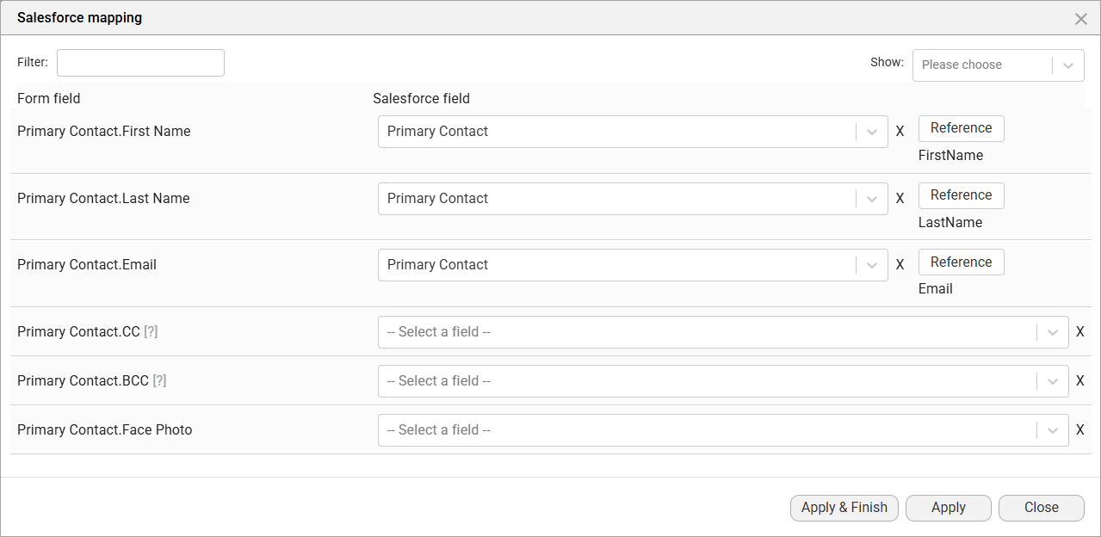This screenshot has height=537, width=1101.
Task: Expand the Select a field dropdown for Primary Contact.CC
Action: click(1052, 331)
